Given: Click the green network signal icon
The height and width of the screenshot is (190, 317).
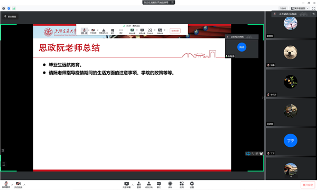Looking at the screenshot, I should (14, 8).
